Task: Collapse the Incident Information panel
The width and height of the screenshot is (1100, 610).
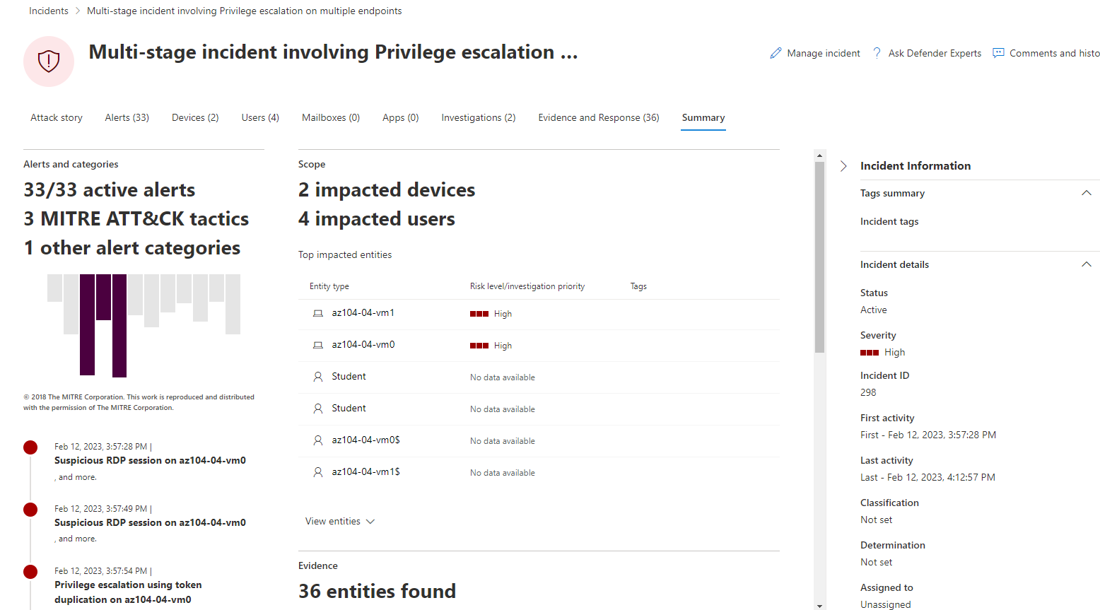Action: coord(843,166)
